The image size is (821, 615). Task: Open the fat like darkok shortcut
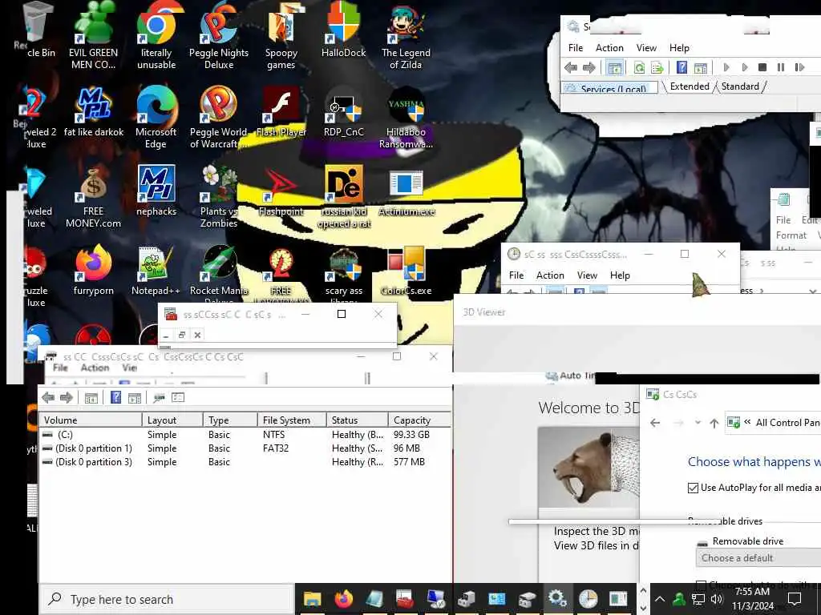pos(94,111)
